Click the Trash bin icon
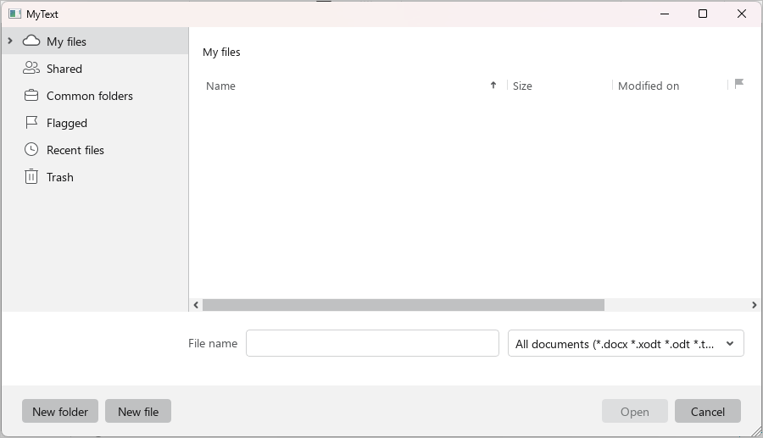This screenshot has height=438, width=763. pyautogui.click(x=31, y=176)
